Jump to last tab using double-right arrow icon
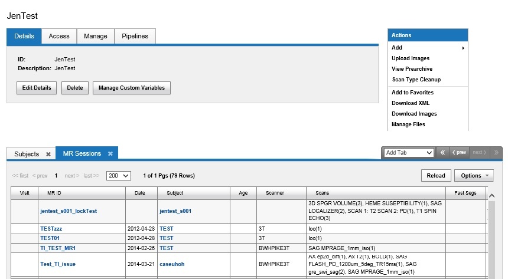The image size is (508, 279). 496,152
